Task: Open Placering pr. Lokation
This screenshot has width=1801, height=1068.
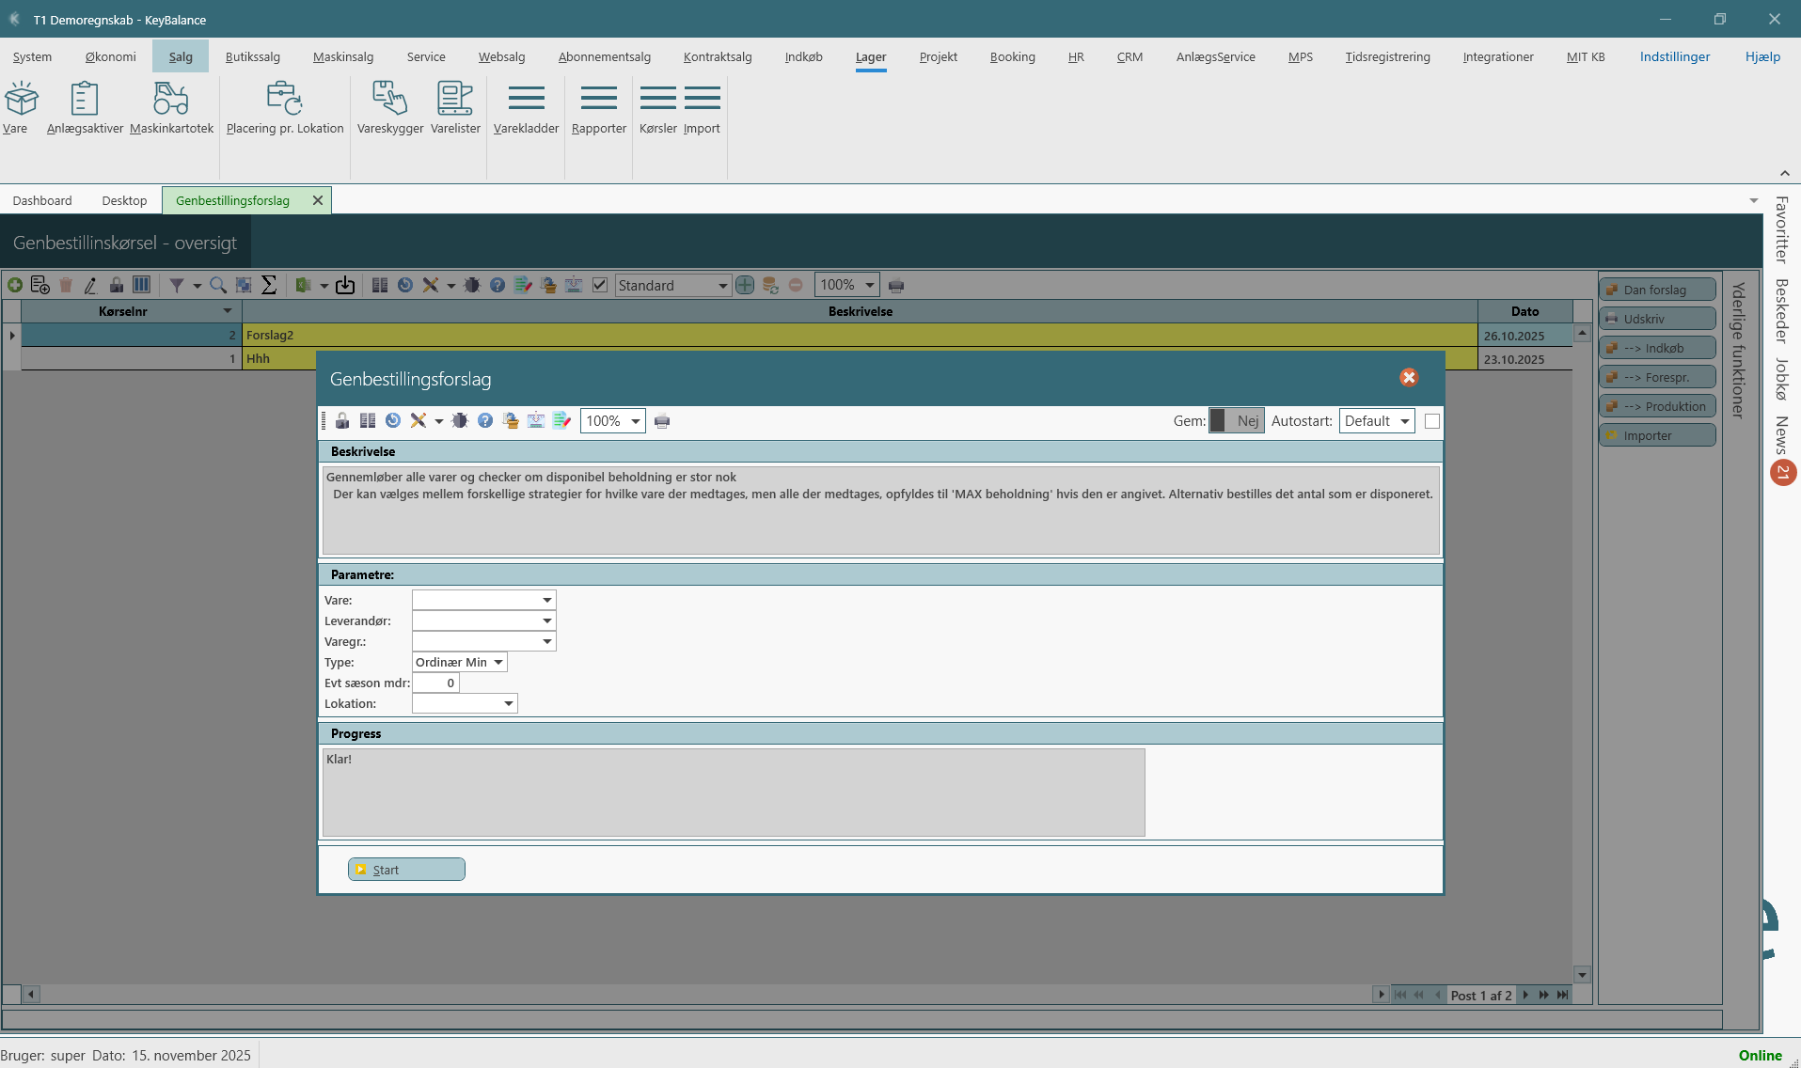Action: click(285, 108)
